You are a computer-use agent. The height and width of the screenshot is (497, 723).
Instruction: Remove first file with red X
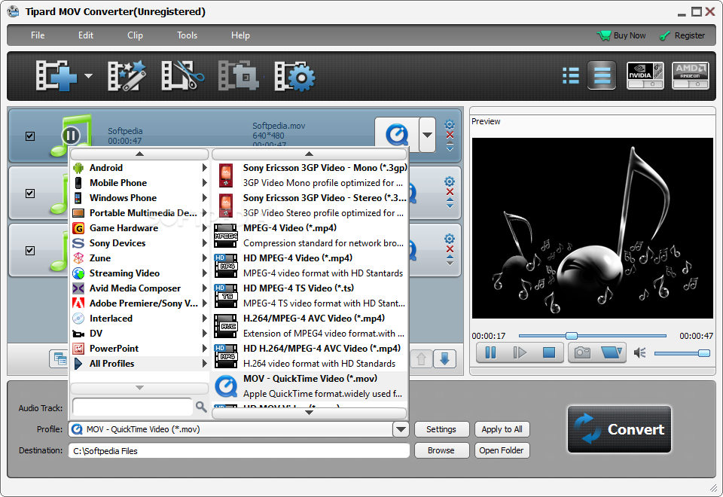450,135
